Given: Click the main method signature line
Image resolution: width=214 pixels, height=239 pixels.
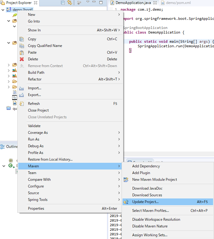Looking at the screenshot, I should pos(171,41).
